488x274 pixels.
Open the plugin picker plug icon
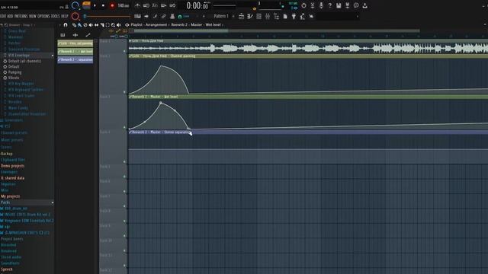(x=294, y=16)
